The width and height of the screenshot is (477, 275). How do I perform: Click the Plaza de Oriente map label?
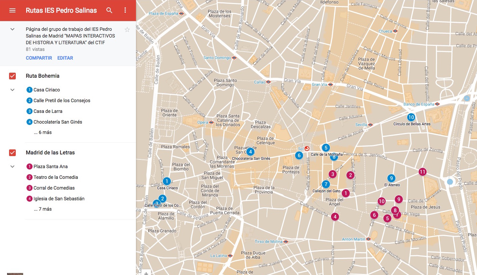(x=169, y=113)
